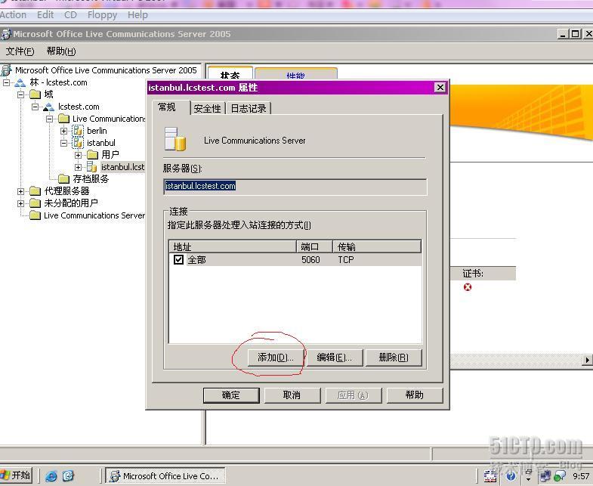Expand the 未分配的用户 node

(x=21, y=203)
